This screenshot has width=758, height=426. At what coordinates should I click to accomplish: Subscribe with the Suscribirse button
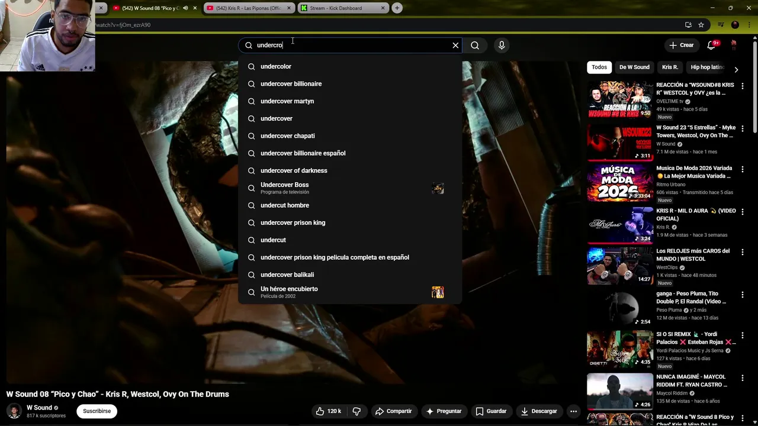point(97,411)
